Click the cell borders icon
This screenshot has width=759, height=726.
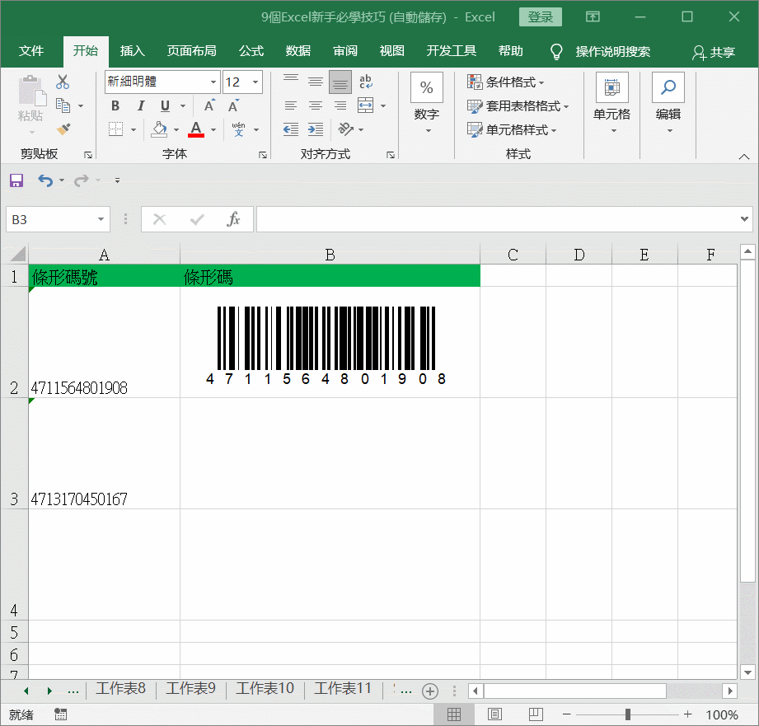coord(115,129)
